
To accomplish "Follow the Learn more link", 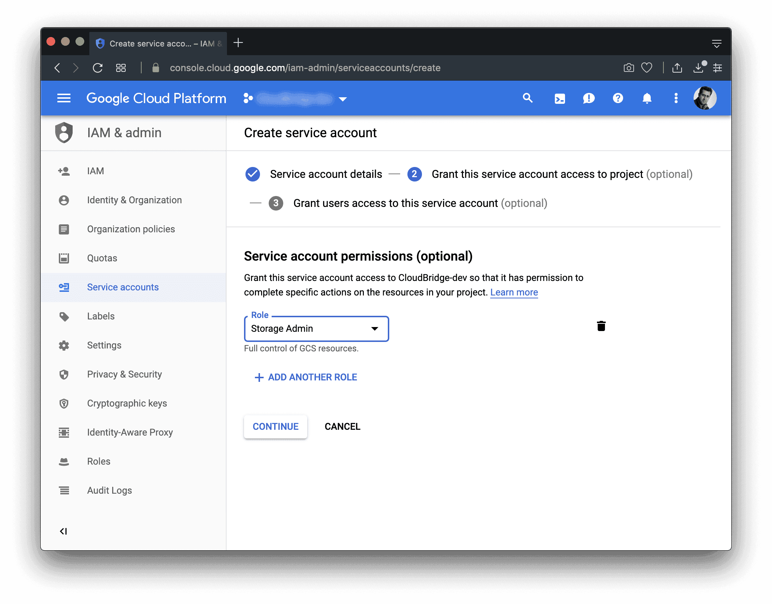I will tap(514, 292).
